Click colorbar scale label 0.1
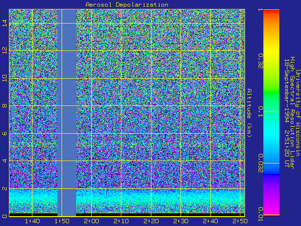Image resolution: width=301 pixels, height=226 pixels. [261, 112]
